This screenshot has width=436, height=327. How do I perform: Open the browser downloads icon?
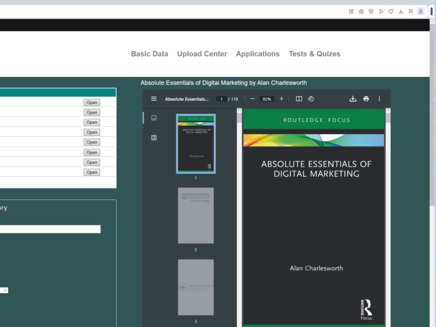(401, 11)
